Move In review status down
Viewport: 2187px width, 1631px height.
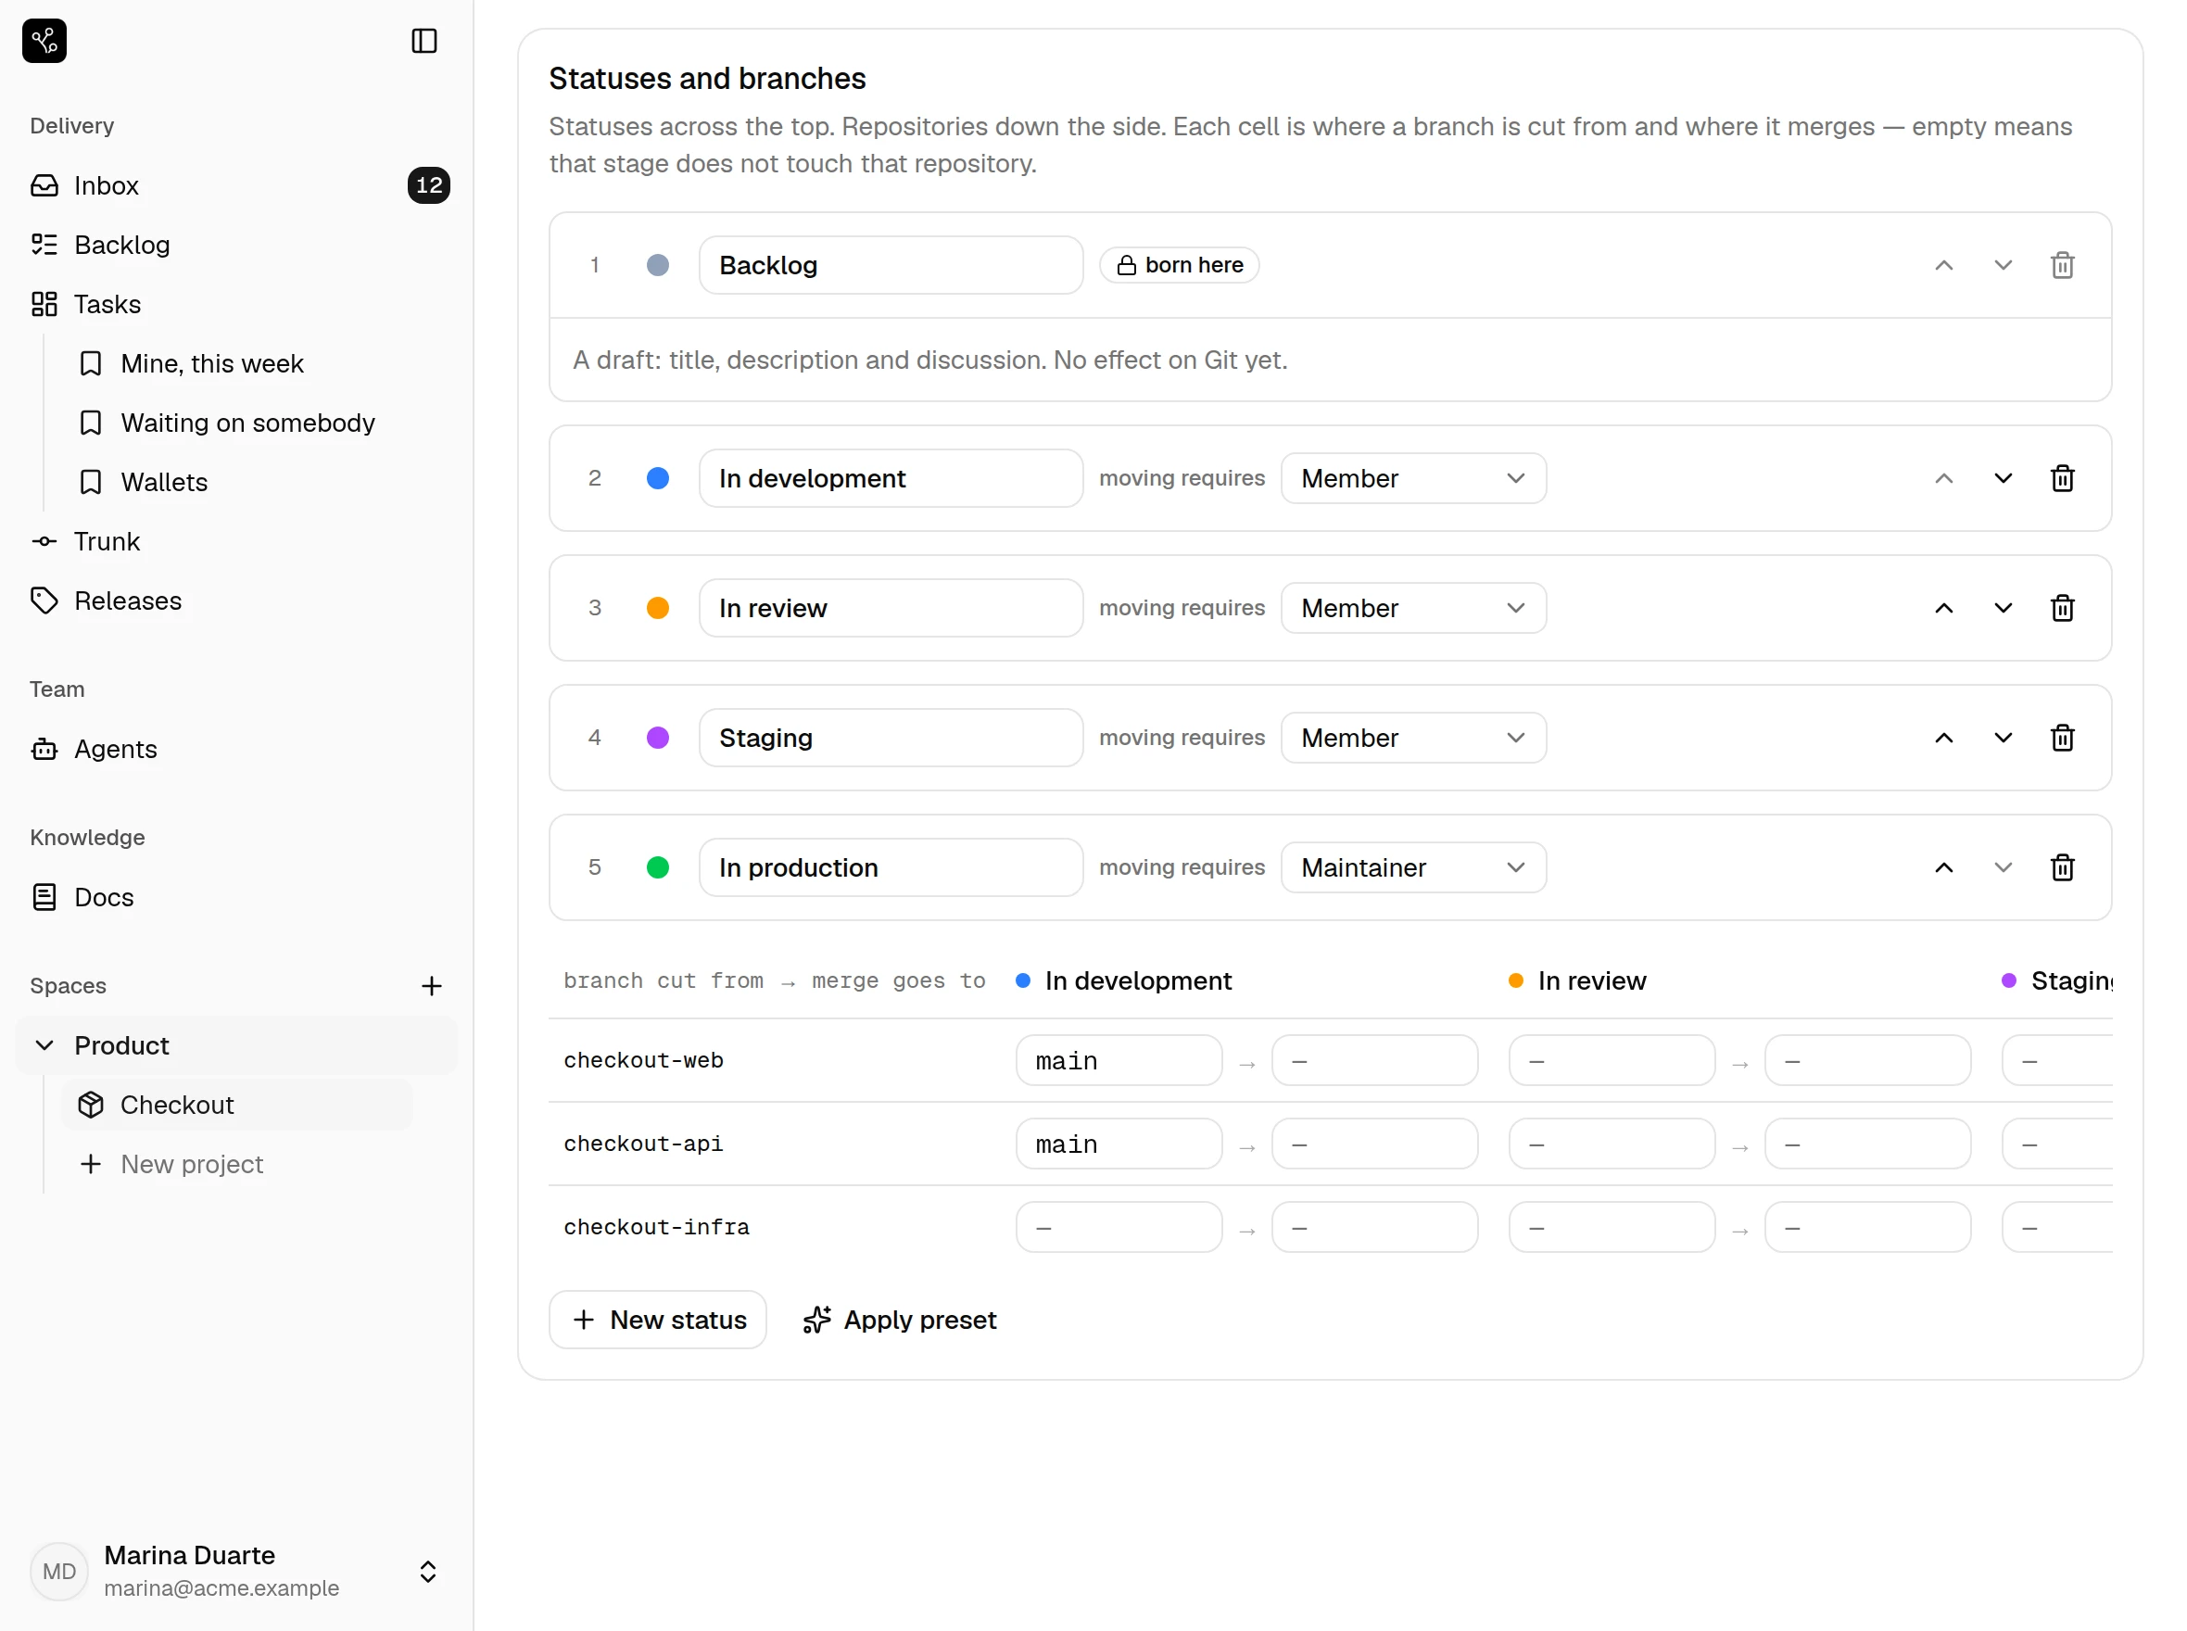pos(2003,607)
